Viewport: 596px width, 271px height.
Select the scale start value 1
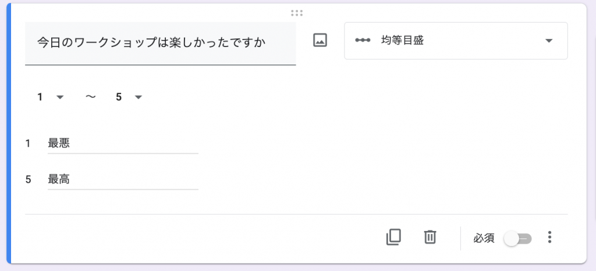tap(50, 97)
